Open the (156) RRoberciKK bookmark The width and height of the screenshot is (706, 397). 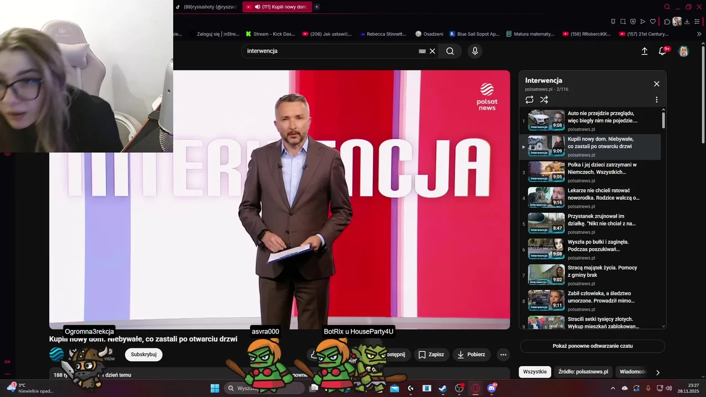(x=586, y=34)
